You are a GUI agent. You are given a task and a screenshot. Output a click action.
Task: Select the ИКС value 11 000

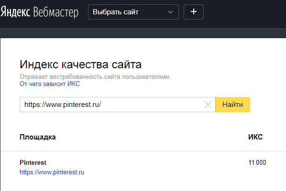[257, 162]
